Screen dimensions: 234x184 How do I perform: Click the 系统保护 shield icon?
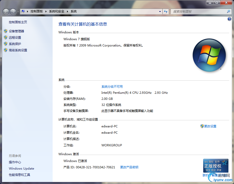[6, 44]
